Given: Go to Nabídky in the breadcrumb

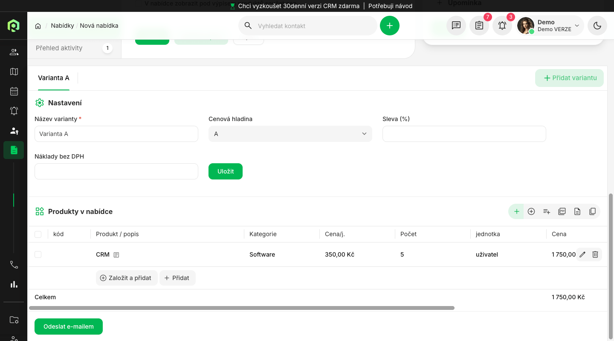Looking at the screenshot, I should tap(62, 26).
